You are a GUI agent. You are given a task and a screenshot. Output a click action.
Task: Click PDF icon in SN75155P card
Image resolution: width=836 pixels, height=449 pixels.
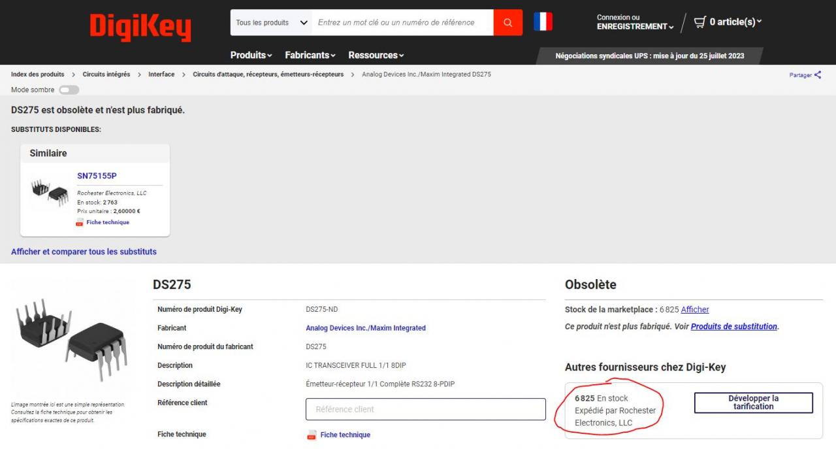(80, 222)
